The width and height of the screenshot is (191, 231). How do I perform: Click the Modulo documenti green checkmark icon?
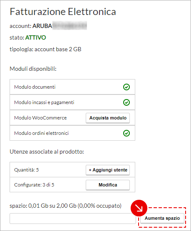(127, 87)
